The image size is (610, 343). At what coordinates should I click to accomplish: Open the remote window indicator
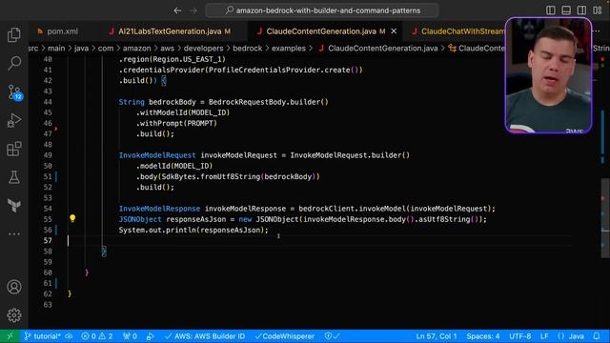tap(10, 336)
